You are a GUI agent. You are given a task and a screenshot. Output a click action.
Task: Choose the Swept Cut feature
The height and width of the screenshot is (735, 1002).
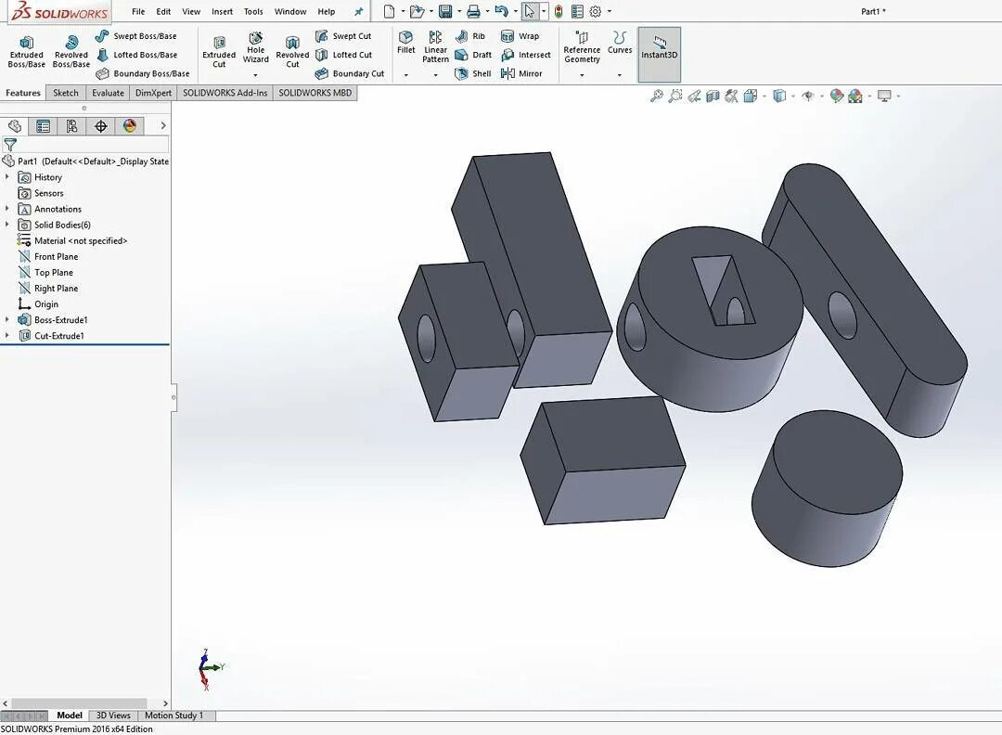coord(342,36)
